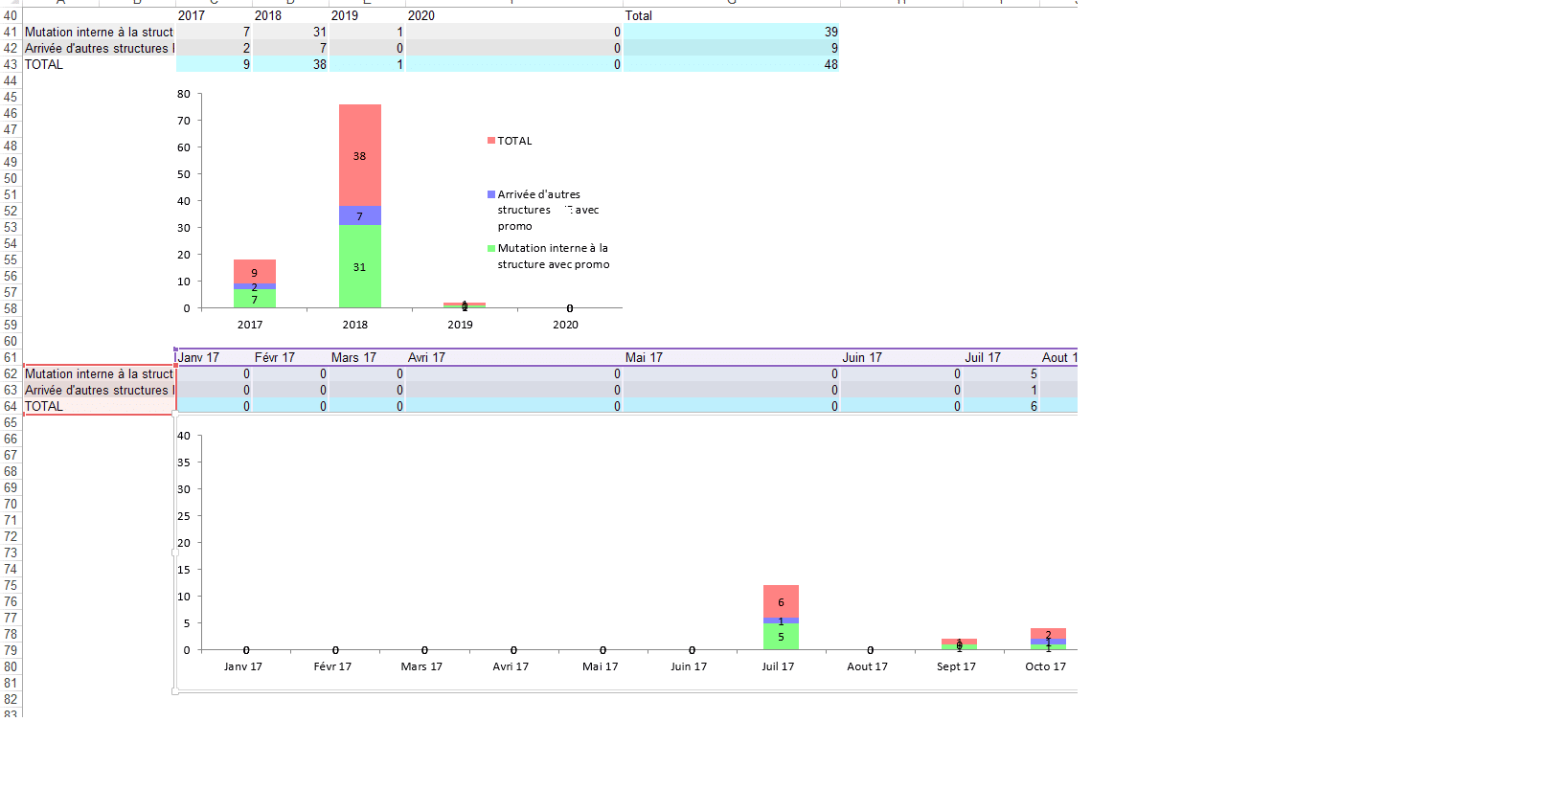Select row header 62
Screen dimensions: 1568x812
coord(11,373)
